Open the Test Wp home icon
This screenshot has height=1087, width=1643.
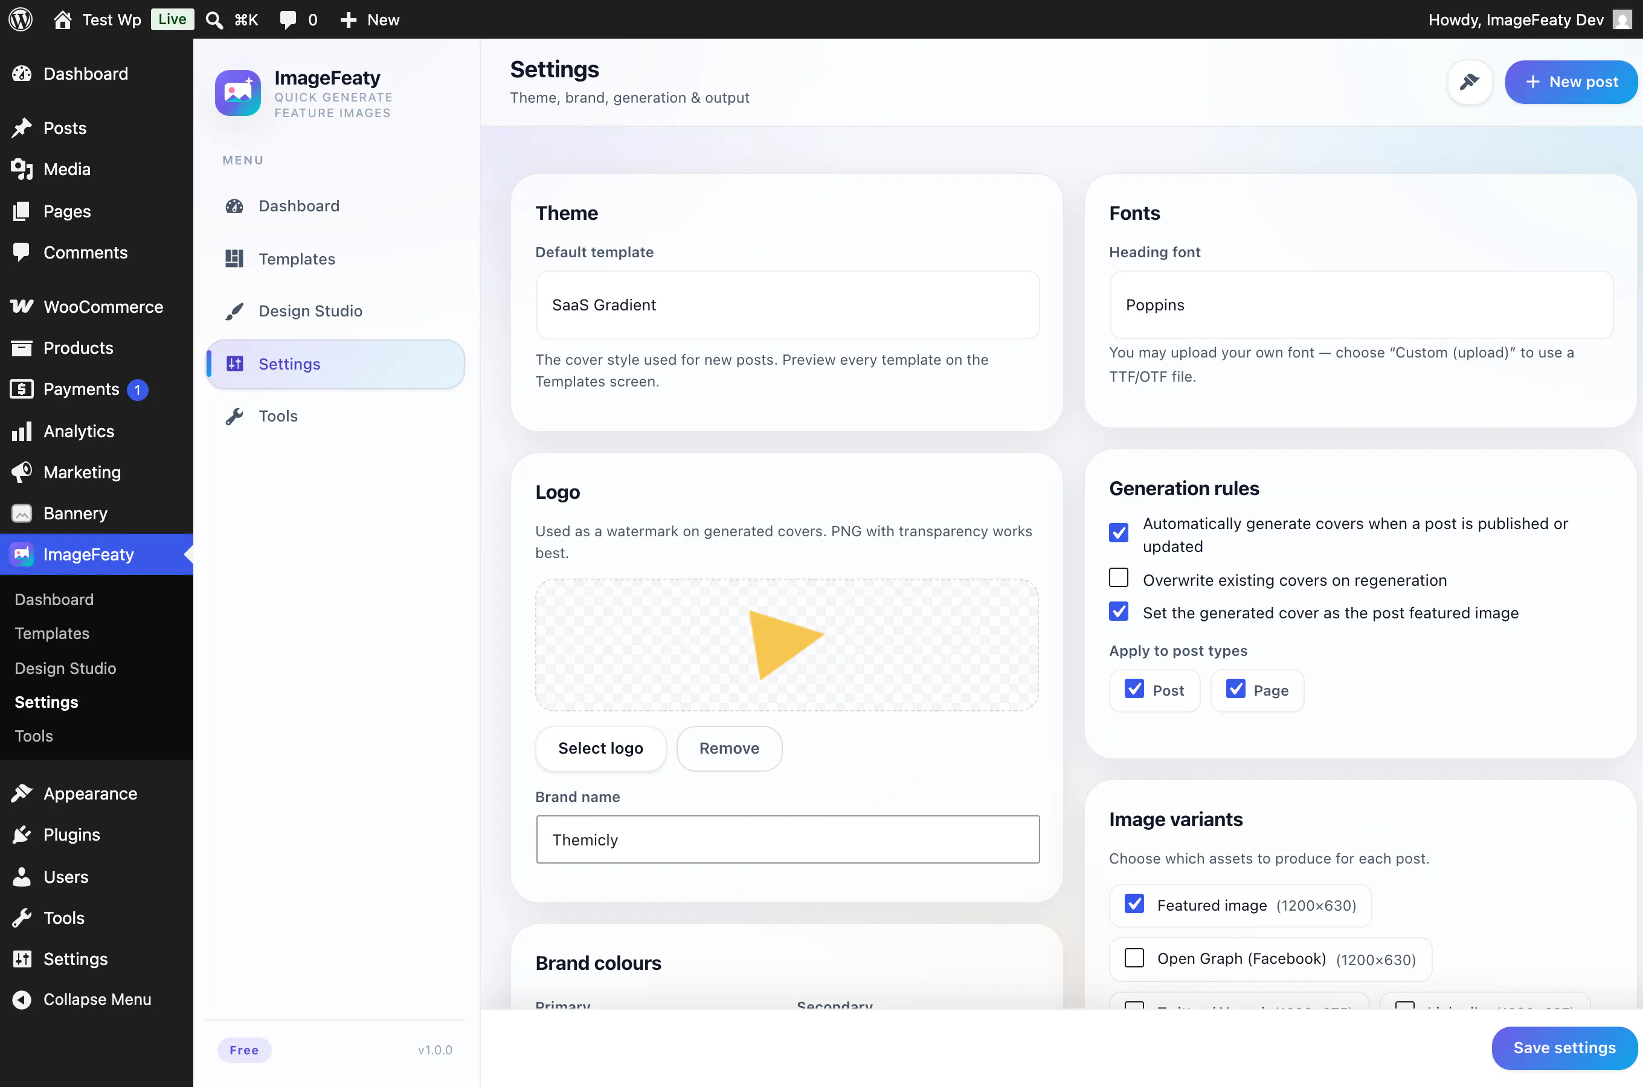62,19
